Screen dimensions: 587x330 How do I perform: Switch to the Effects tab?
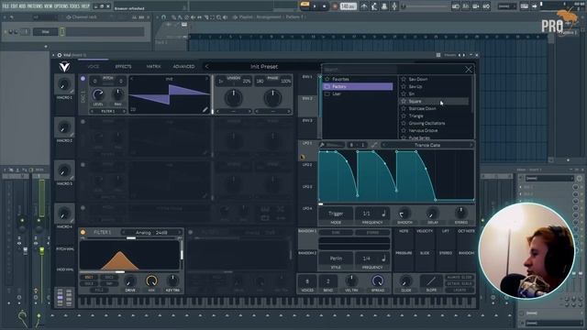[x=123, y=67]
